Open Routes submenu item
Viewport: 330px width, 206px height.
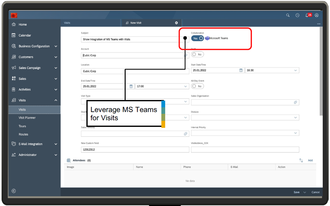[x=23, y=134]
